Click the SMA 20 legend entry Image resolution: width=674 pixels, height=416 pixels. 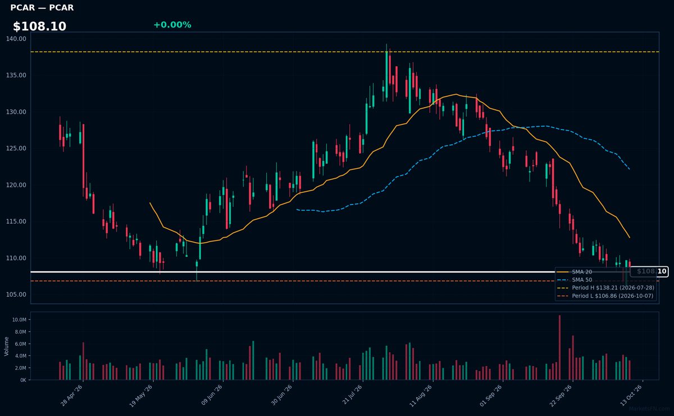tap(576, 272)
